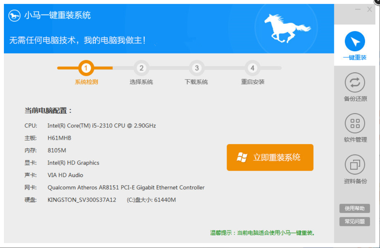The width and height of the screenshot is (380, 248).
Task: Click the 重启安装 step label
Action: tap(253, 82)
